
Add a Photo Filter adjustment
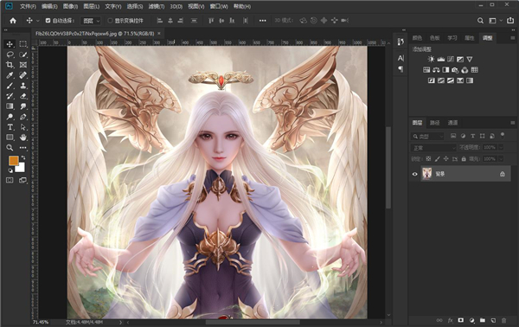click(x=455, y=70)
